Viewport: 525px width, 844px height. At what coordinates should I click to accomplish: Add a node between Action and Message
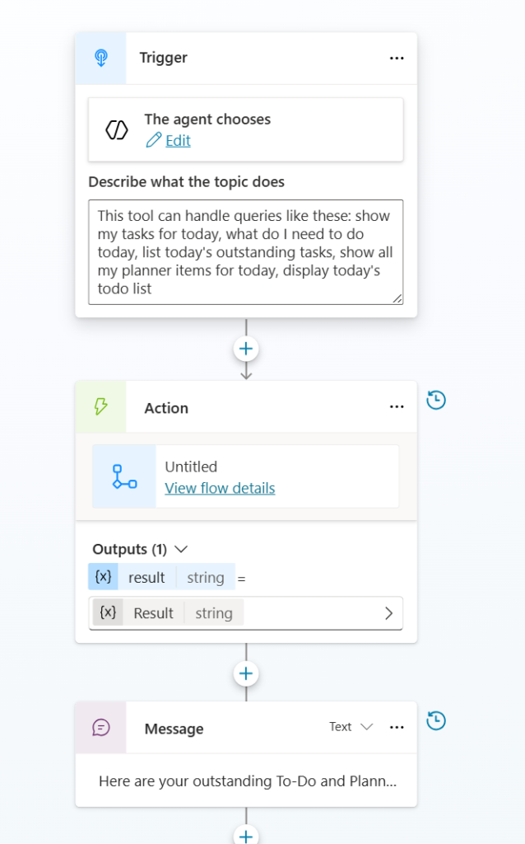pyautogui.click(x=246, y=673)
